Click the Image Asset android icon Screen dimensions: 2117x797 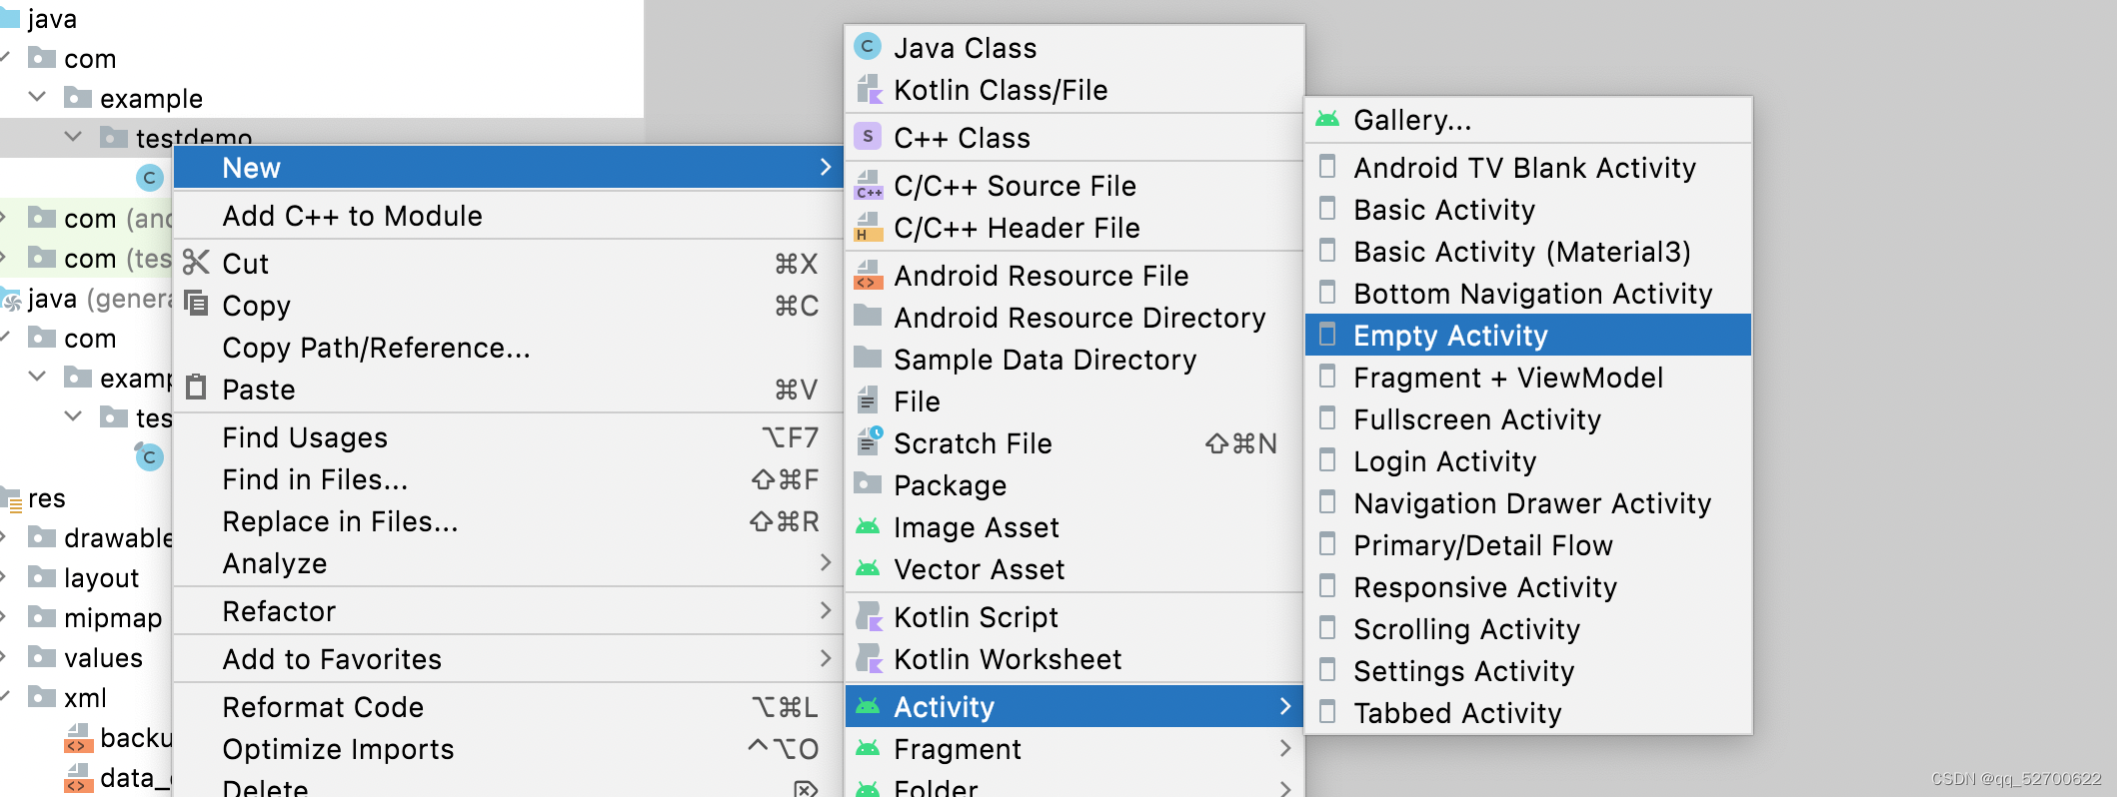coord(868,526)
